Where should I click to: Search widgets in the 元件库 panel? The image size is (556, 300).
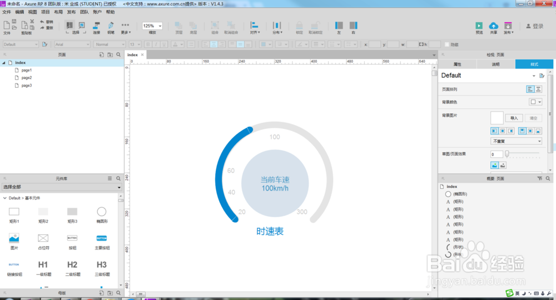[x=118, y=178]
